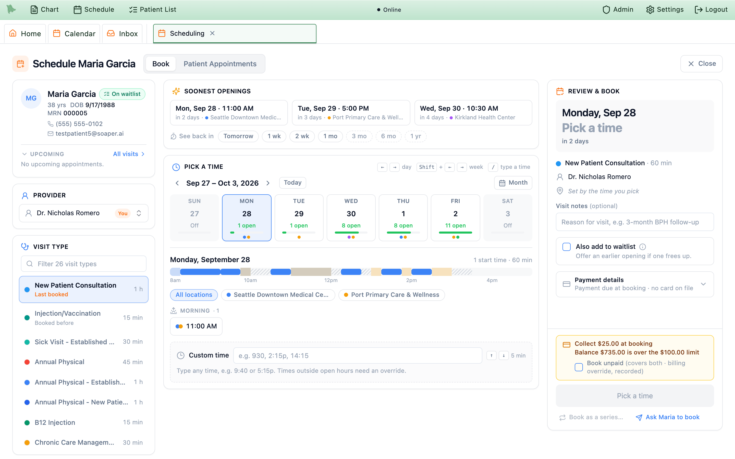Viewport: 735px width, 459px height.
Task: Open Settings via the gear icon
Action: (x=650, y=10)
